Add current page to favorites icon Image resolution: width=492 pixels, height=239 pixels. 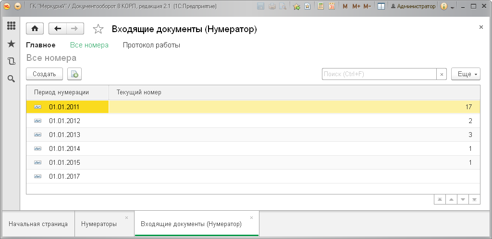296,6
